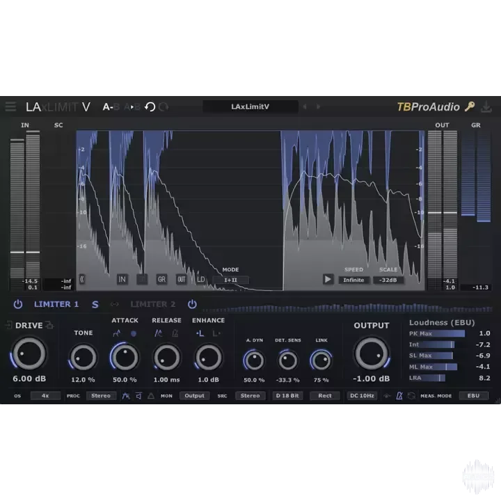Click the RELEASE knob

166,358
